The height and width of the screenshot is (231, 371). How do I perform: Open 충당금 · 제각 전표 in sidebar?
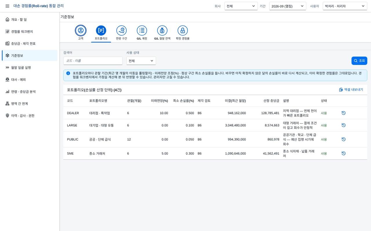[x=30, y=44]
